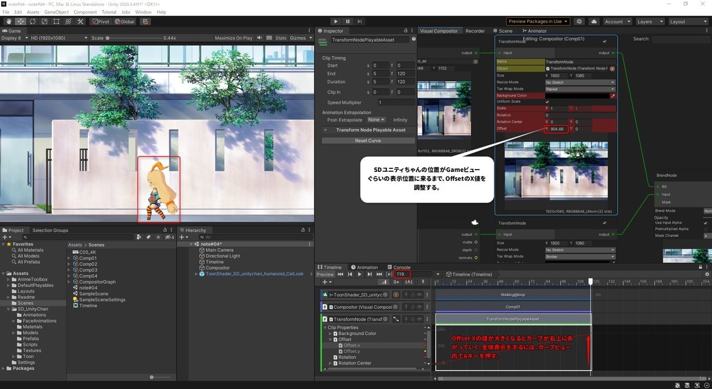Lock the Inspector panel
Image resolution: width=712 pixels, height=389 pixels.
click(x=406, y=31)
